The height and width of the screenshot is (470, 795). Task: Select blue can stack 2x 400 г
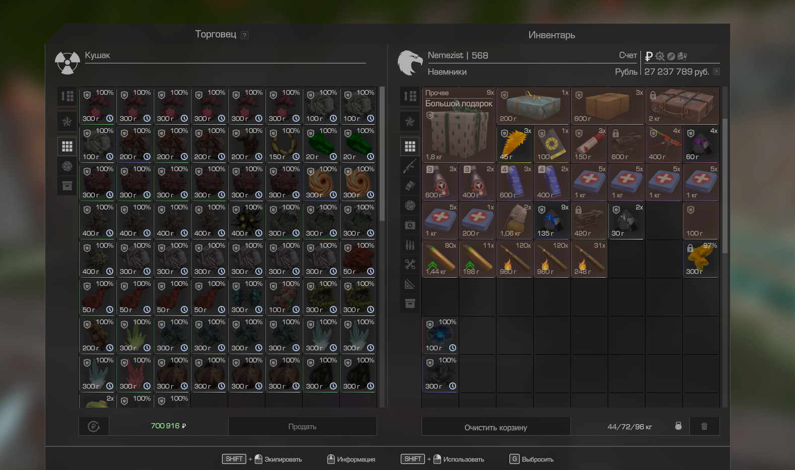pyautogui.click(x=552, y=182)
